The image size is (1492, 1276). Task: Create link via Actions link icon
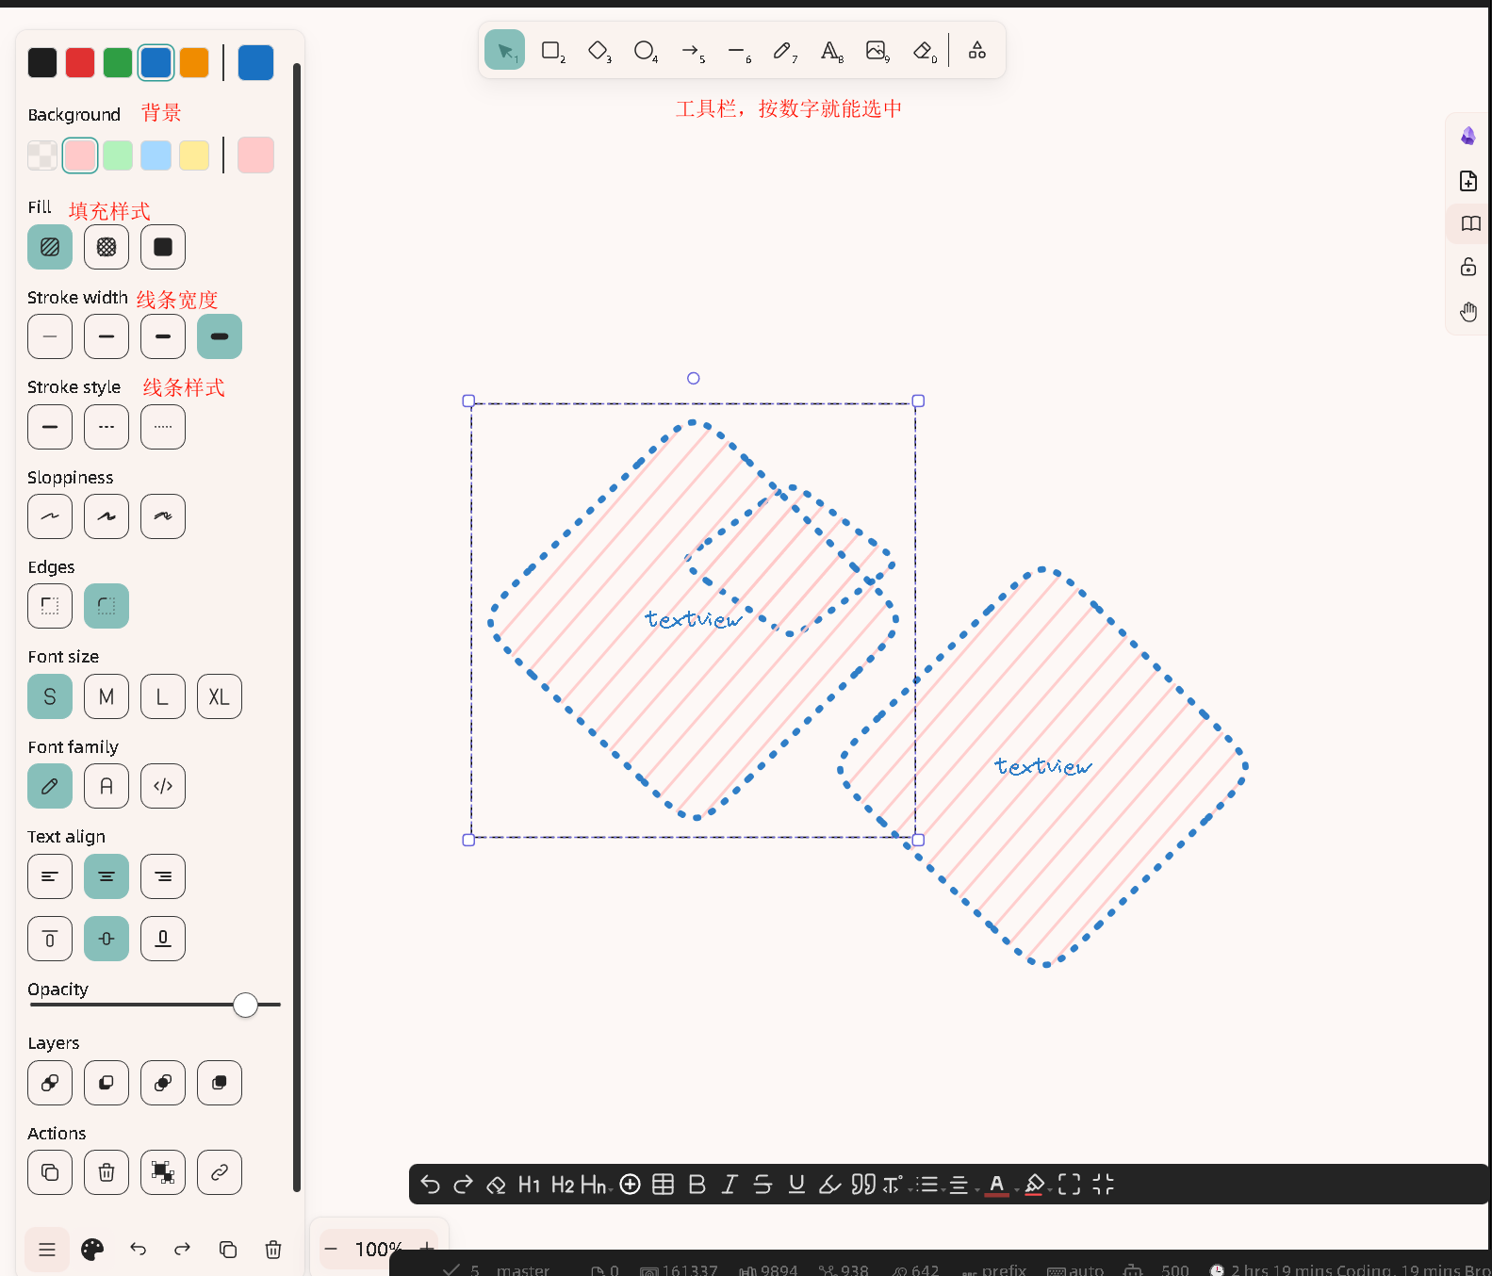(x=220, y=1172)
